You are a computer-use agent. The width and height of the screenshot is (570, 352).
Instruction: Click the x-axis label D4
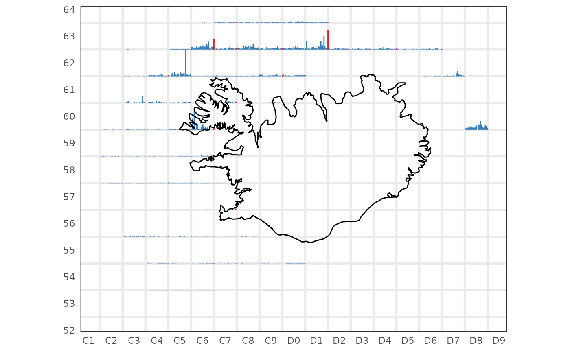[x=385, y=340]
